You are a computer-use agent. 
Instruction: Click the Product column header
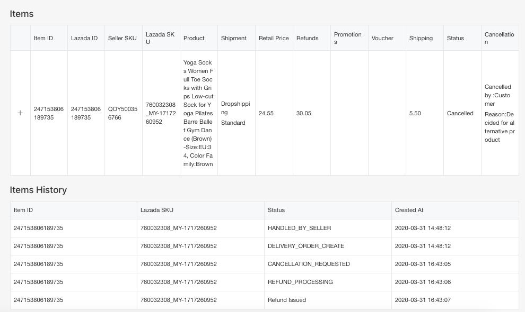(194, 38)
